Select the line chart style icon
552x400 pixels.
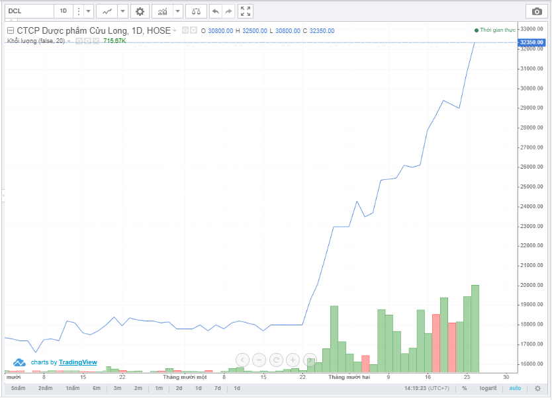click(x=107, y=11)
